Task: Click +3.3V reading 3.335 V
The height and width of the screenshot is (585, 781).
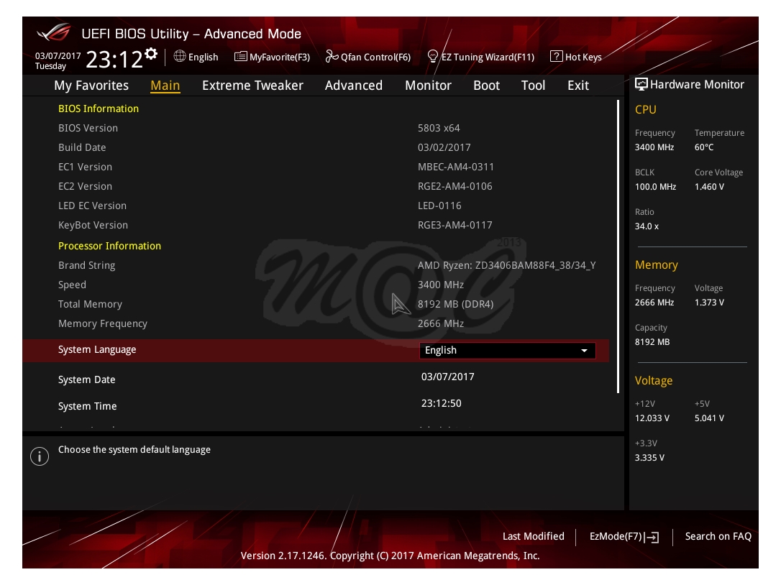Action: 649,457
